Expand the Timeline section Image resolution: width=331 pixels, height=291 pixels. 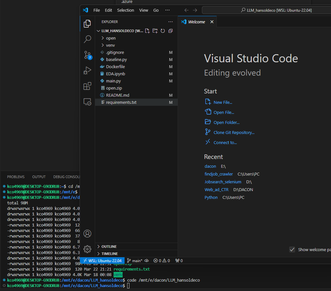(x=136, y=254)
